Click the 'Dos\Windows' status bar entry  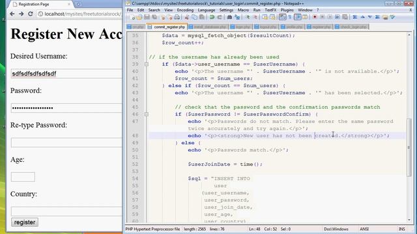[336, 229]
